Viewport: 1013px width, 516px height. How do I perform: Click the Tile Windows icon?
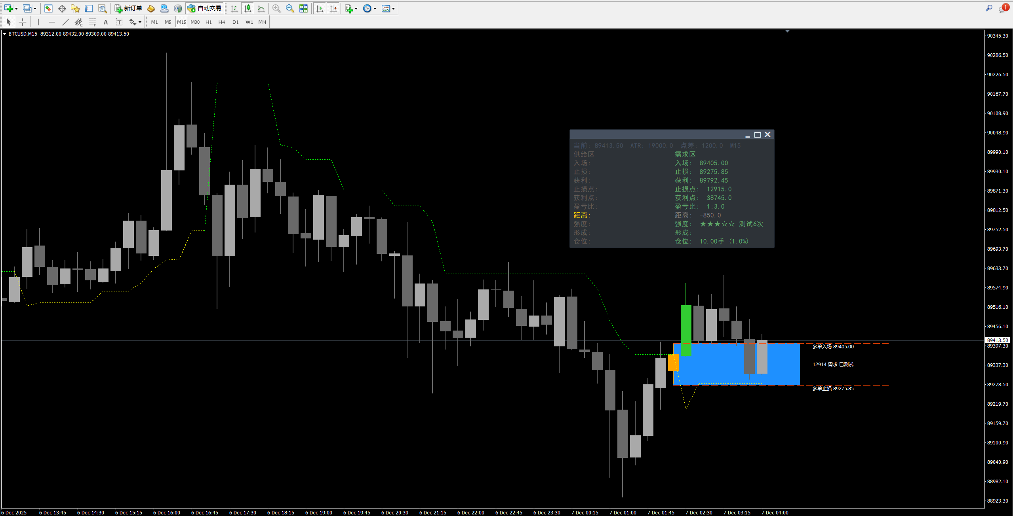tap(303, 8)
